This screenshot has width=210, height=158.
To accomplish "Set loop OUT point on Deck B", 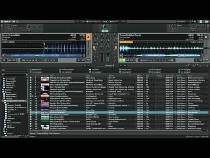I will (x=201, y=60).
